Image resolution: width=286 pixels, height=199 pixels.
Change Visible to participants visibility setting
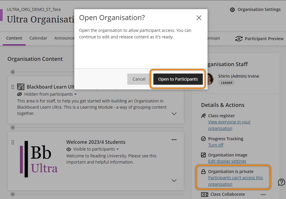tap(92, 149)
